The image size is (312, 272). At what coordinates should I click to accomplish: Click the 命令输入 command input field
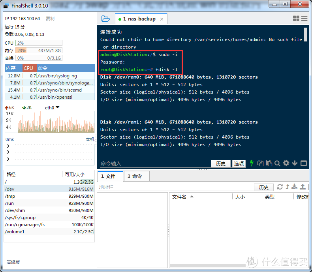(x=155, y=163)
